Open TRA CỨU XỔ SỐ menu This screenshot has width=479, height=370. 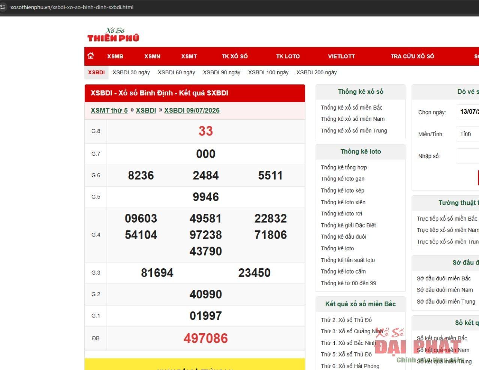pyautogui.click(x=412, y=56)
